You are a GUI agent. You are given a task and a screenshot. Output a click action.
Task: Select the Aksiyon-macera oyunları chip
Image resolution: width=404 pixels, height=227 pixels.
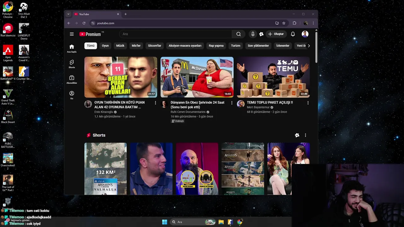[185, 46]
